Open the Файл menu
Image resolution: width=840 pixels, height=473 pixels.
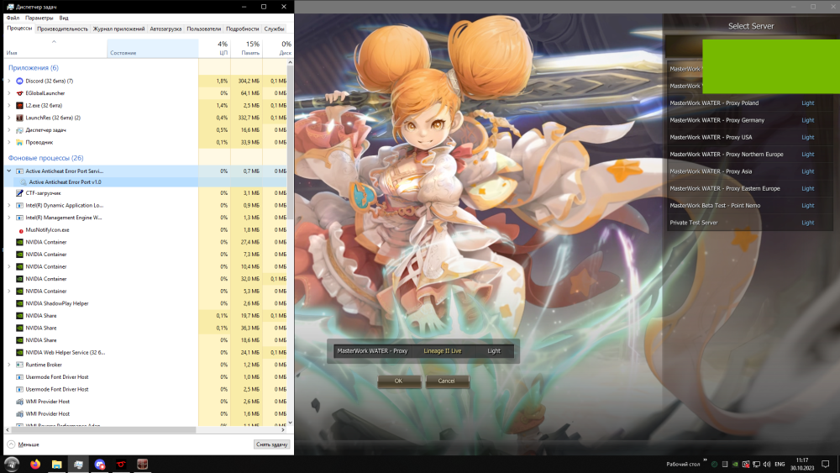coord(13,18)
